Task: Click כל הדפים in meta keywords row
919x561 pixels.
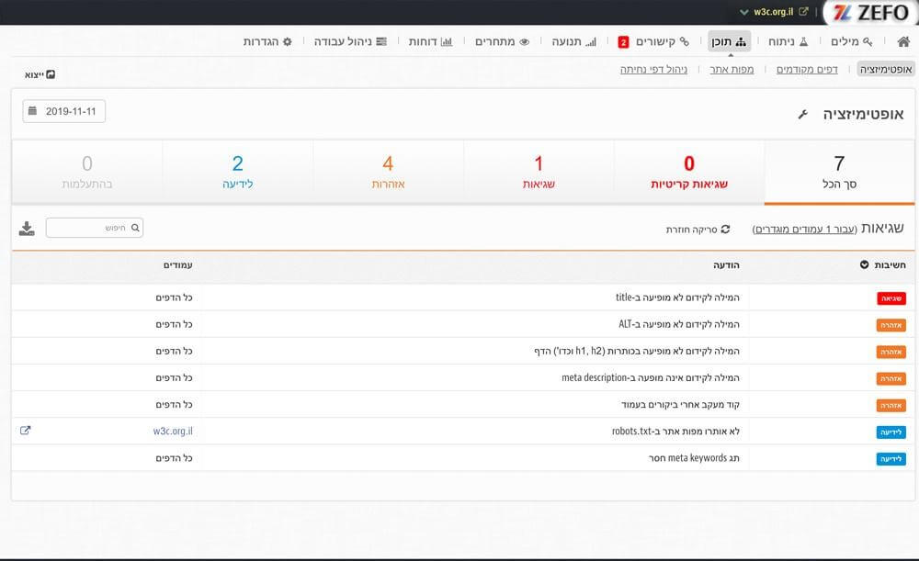Action: tap(174, 458)
